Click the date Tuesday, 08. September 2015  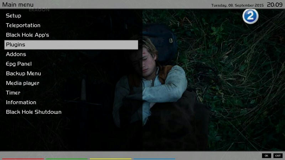[x=237, y=5]
